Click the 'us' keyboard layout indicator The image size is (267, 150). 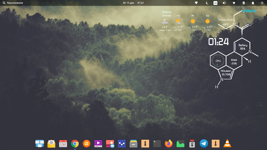pos(215,3)
